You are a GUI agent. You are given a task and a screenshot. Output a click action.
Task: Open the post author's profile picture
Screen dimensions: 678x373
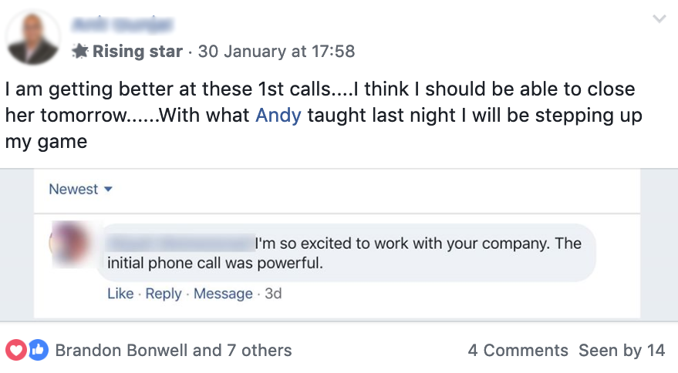pyautogui.click(x=32, y=39)
